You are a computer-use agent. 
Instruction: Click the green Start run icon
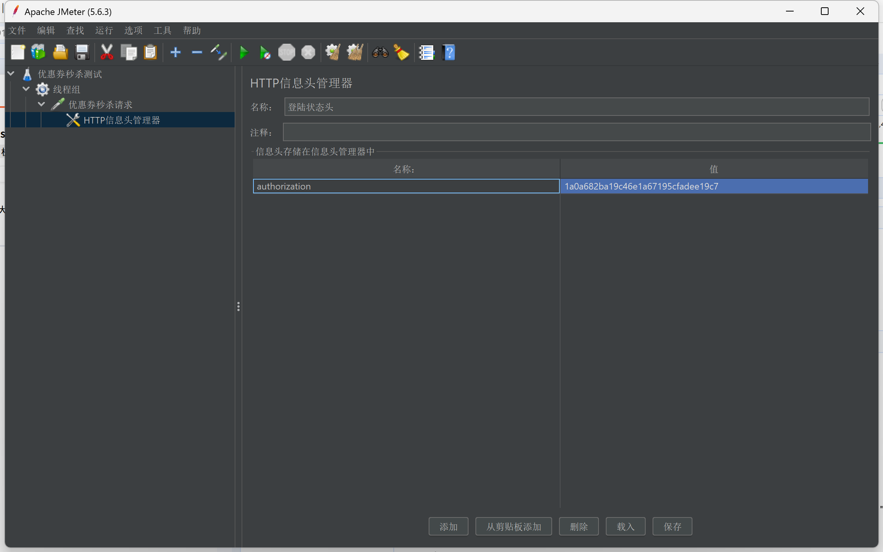click(x=243, y=53)
